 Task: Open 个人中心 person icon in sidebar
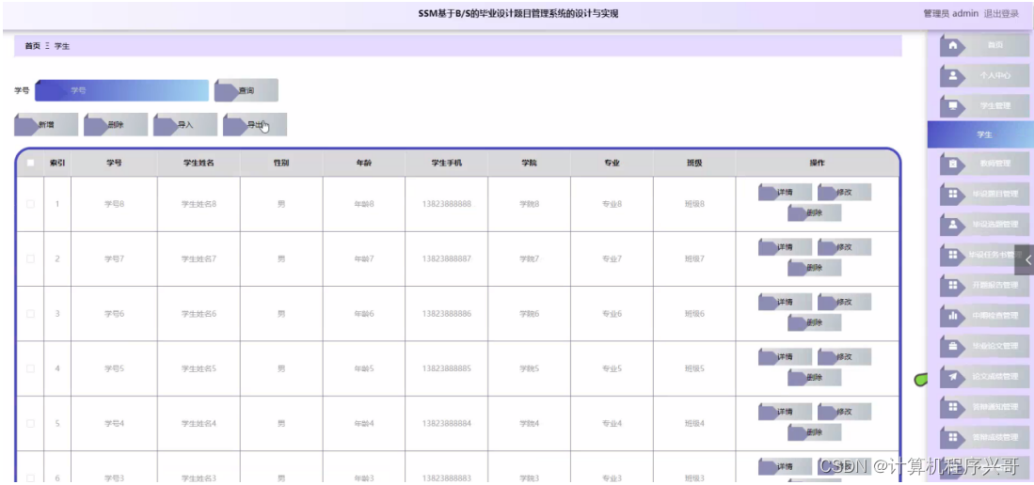(952, 75)
